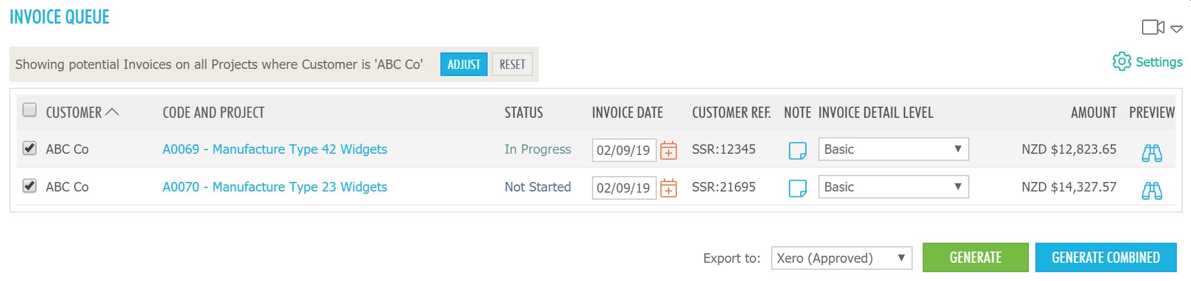Preview A0069 invoice with binoculars icon
Screen dimensions: 1191x281
coord(1151,153)
